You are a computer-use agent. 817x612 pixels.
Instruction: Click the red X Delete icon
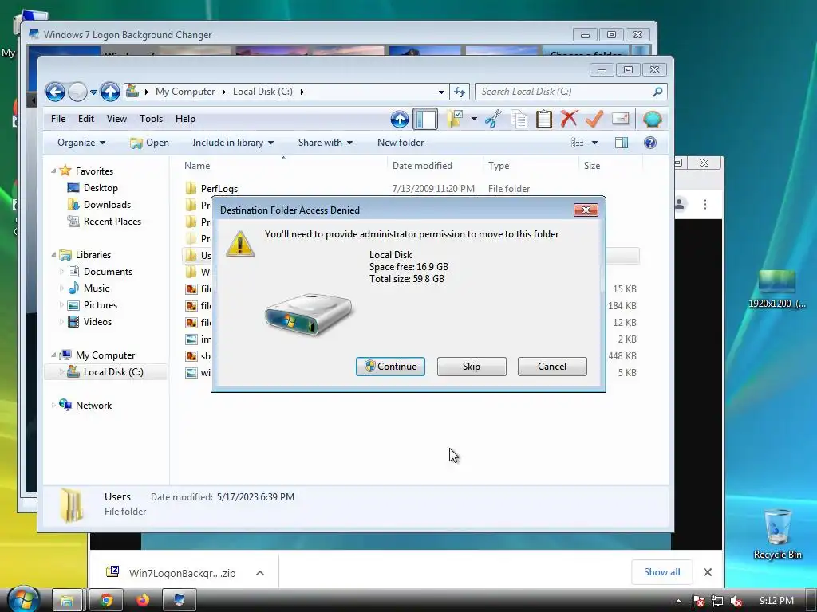click(x=569, y=119)
